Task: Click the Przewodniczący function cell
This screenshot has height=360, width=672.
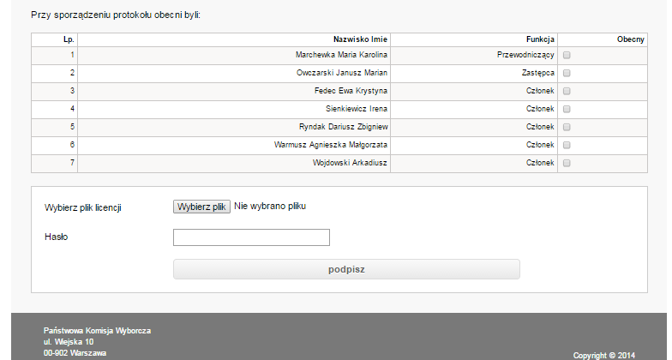Action: coord(525,55)
